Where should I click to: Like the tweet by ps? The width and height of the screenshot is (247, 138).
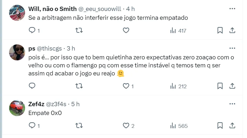[126, 86]
